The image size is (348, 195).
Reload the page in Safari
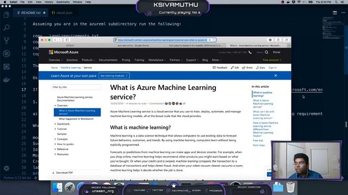pyautogui.click(x=214, y=40)
